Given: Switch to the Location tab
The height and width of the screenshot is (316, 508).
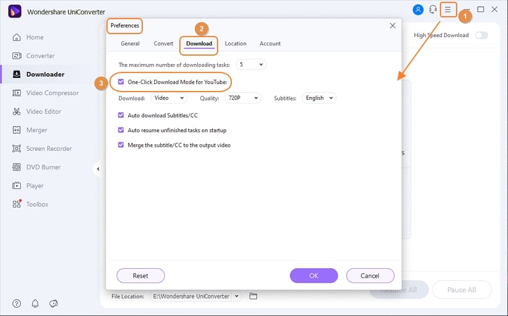Looking at the screenshot, I should pyautogui.click(x=235, y=44).
